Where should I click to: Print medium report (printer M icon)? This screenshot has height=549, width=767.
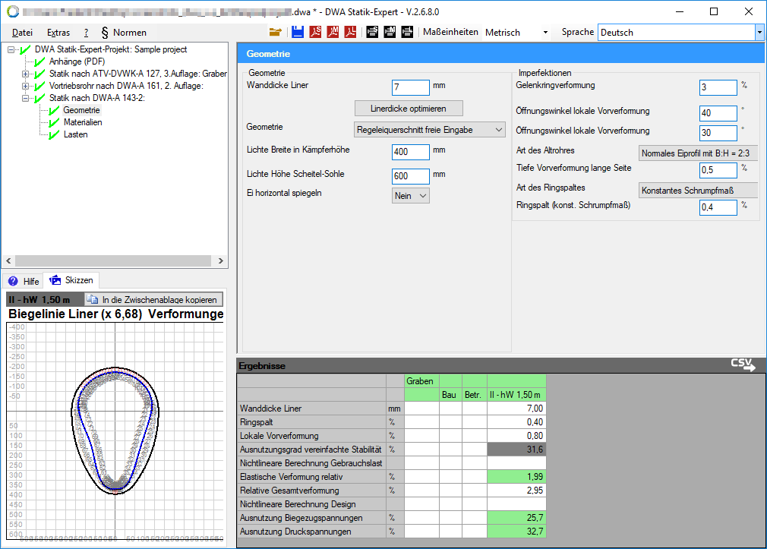click(x=390, y=32)
